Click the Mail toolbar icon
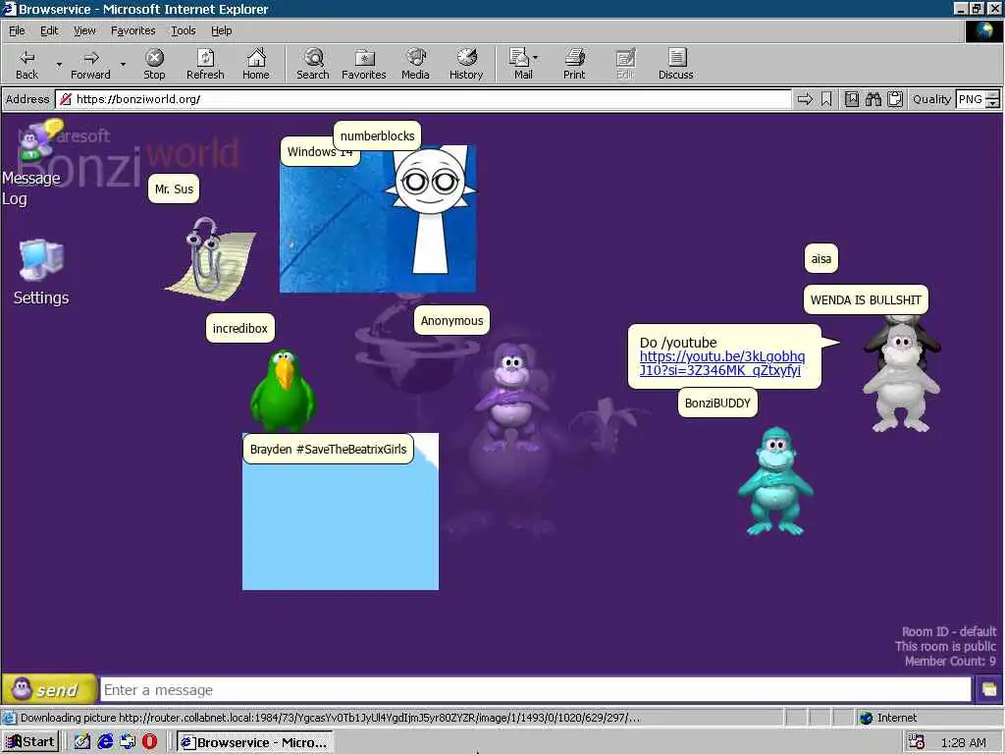1005x754 pixels. coord(520,64)
